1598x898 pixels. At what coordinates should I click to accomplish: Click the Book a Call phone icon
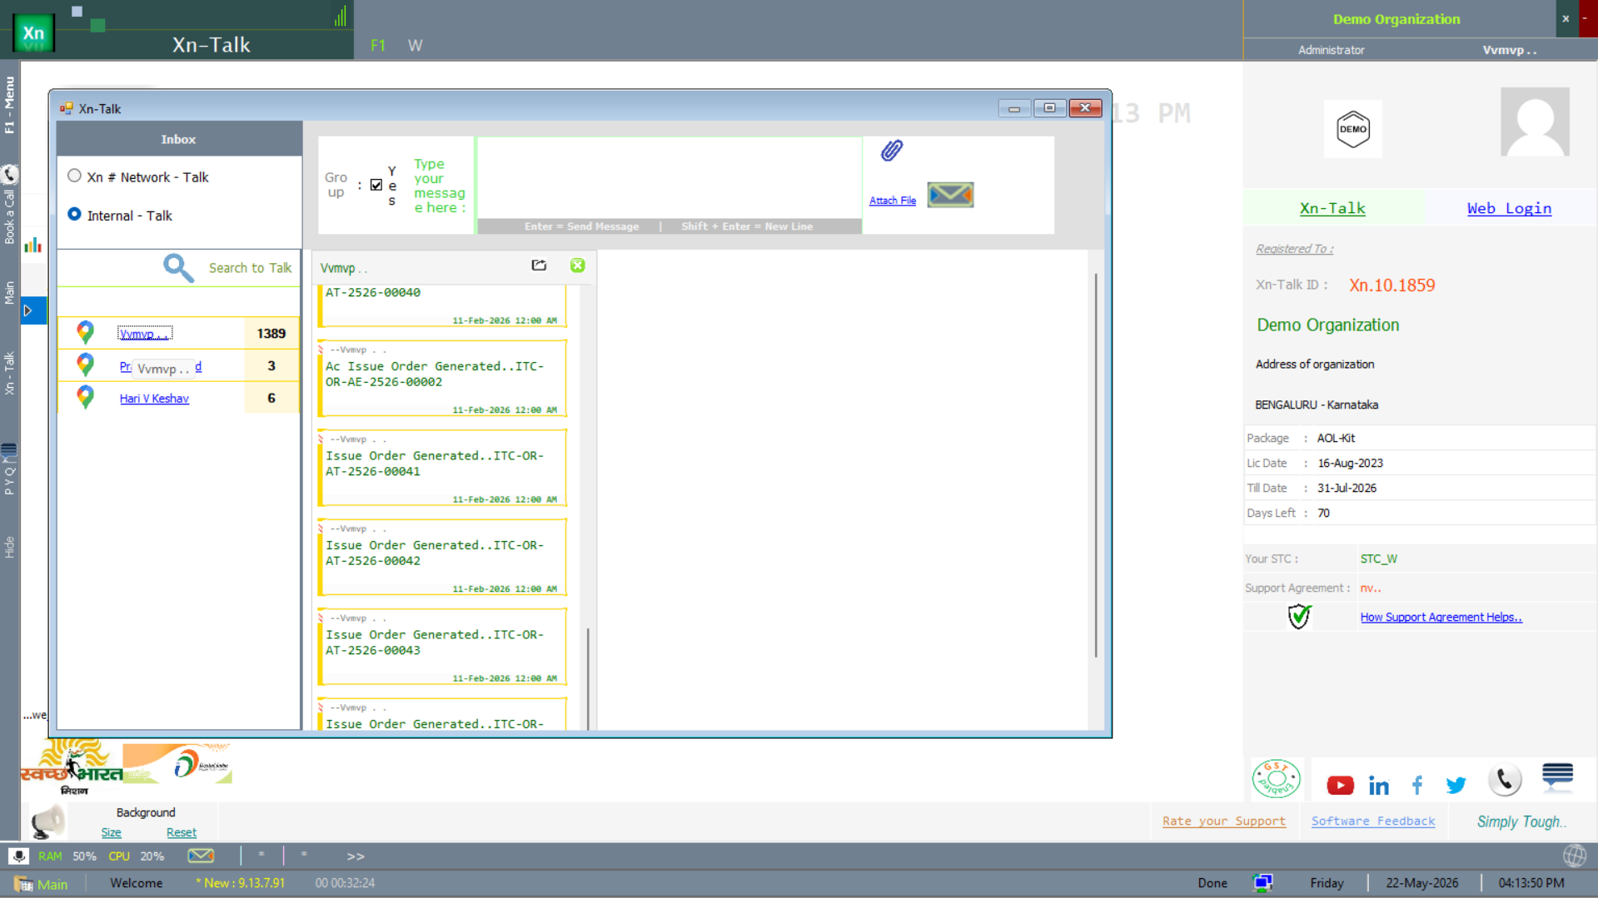click(9, 174)
